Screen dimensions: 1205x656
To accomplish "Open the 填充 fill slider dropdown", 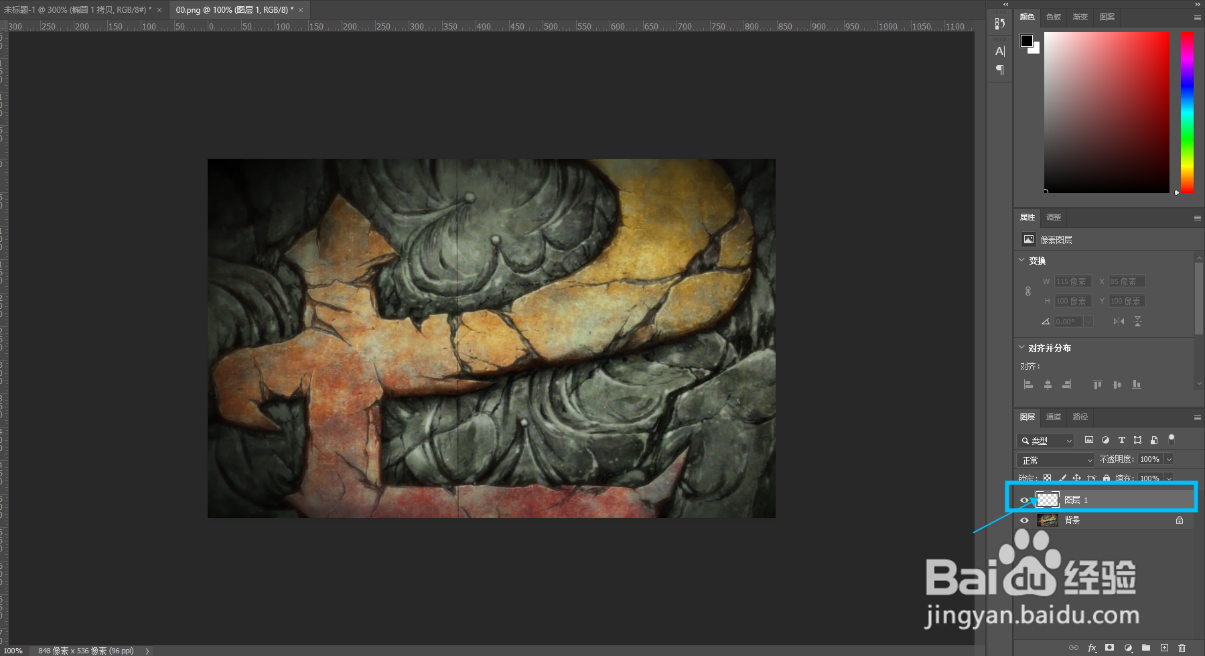I will coord(1169,478).
